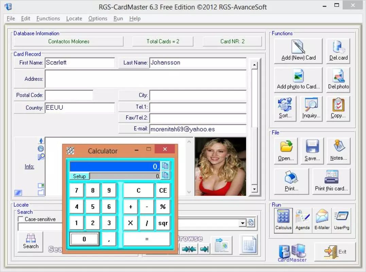The height and width of the screenshot is (272, 366).
Task: Click calculator plus button
Action: tap(130, 207)
